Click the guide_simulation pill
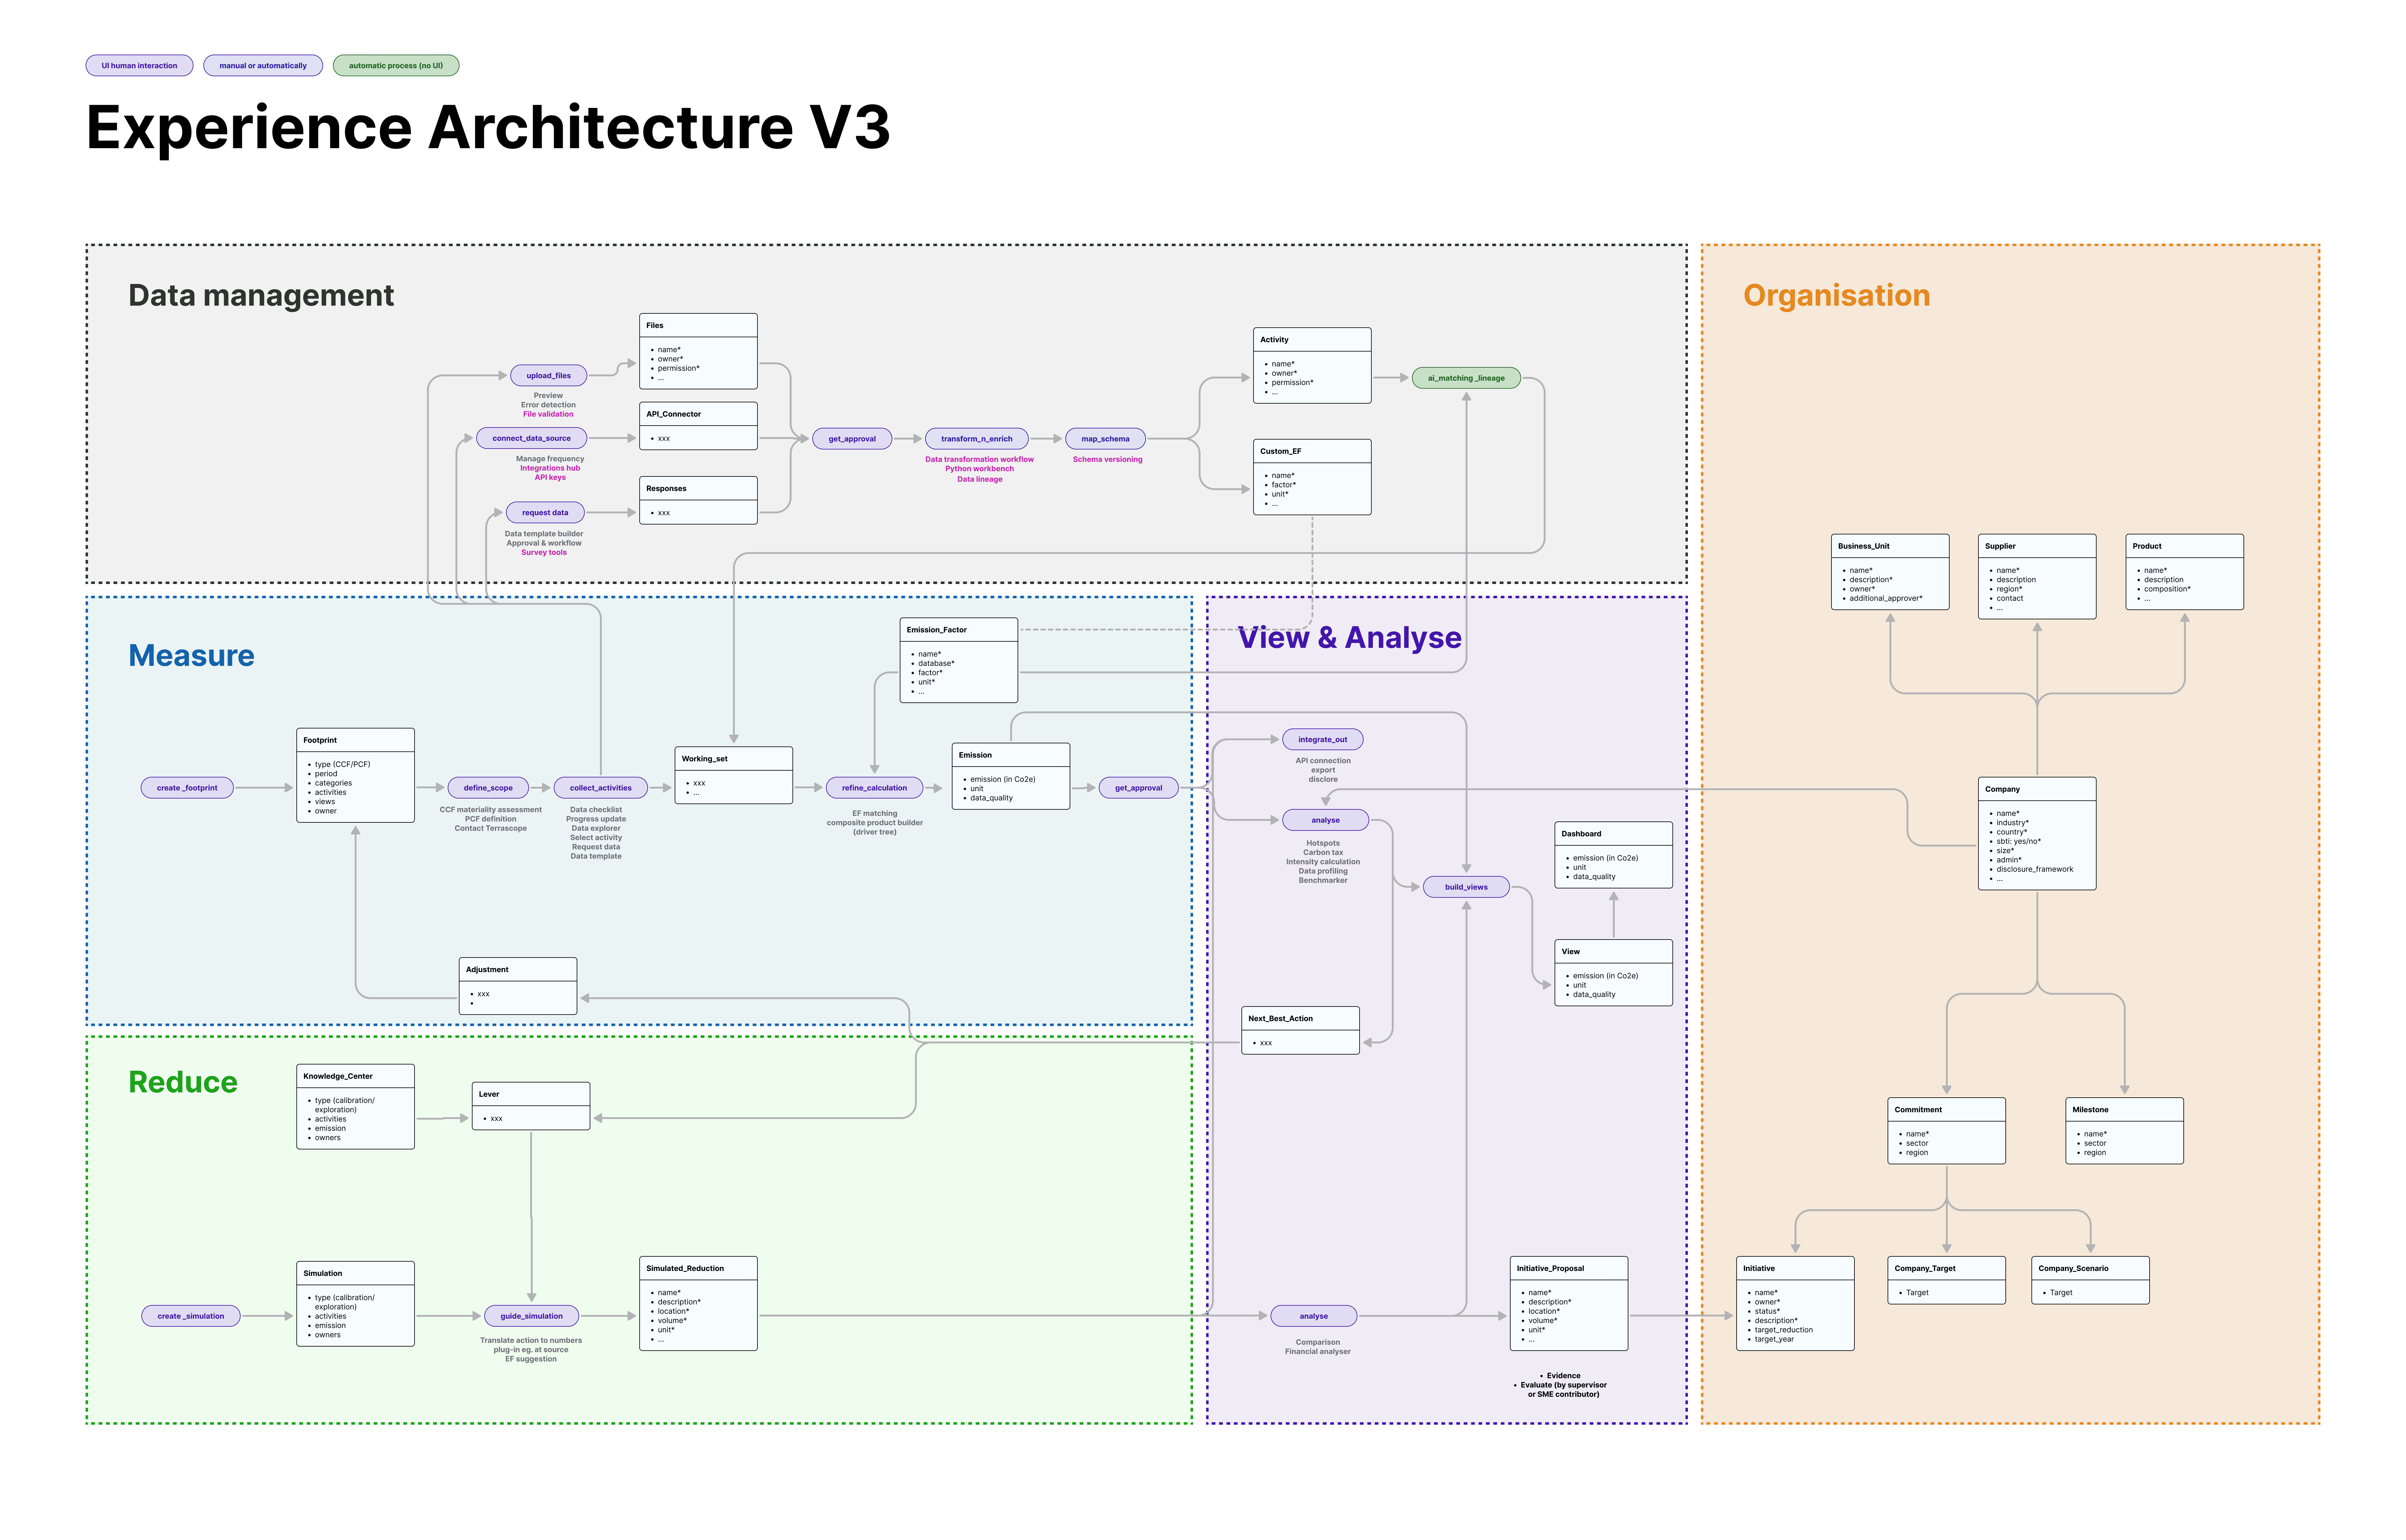 (x=531, y=1316)
